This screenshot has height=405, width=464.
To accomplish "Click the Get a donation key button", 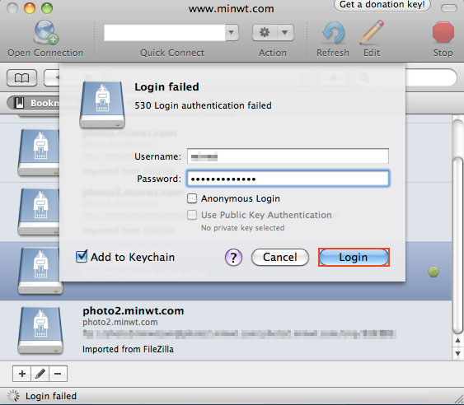I will click(382, 5).
